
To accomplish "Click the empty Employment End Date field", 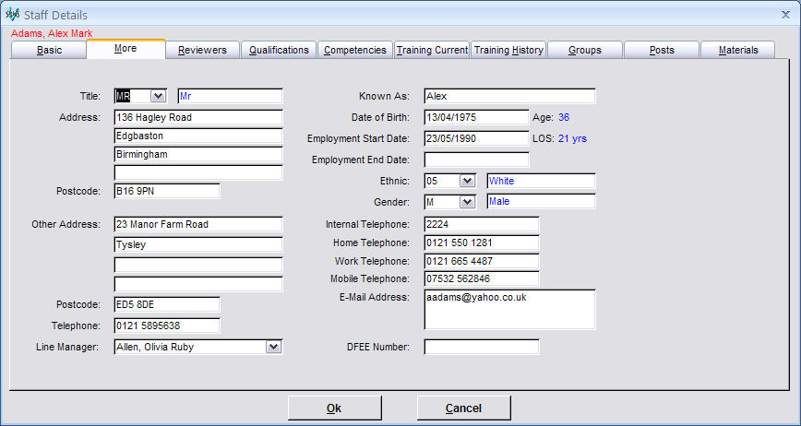I will (x=476, y=160).
